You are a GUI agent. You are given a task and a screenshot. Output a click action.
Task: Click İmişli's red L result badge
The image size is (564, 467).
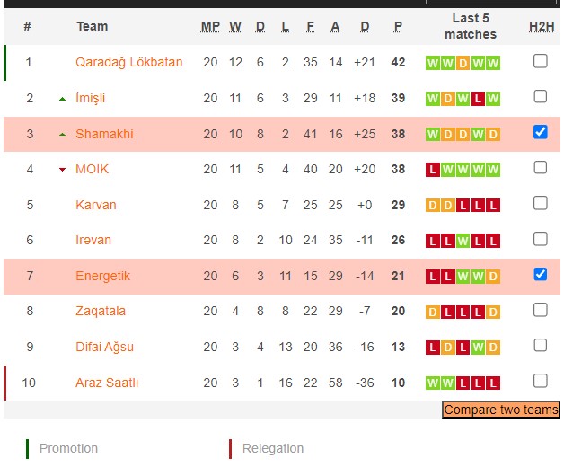pos(478,98)
